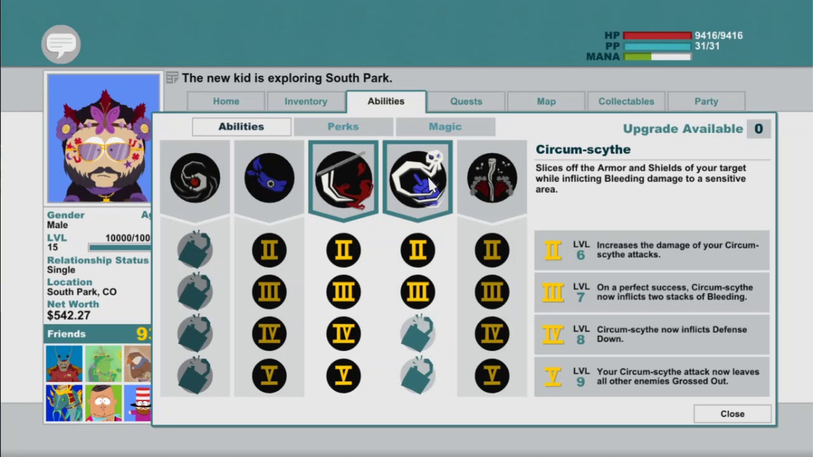
Task: Click locked level IV upgrade under Circum-scythe icon
Action: (x=418, y=334)
